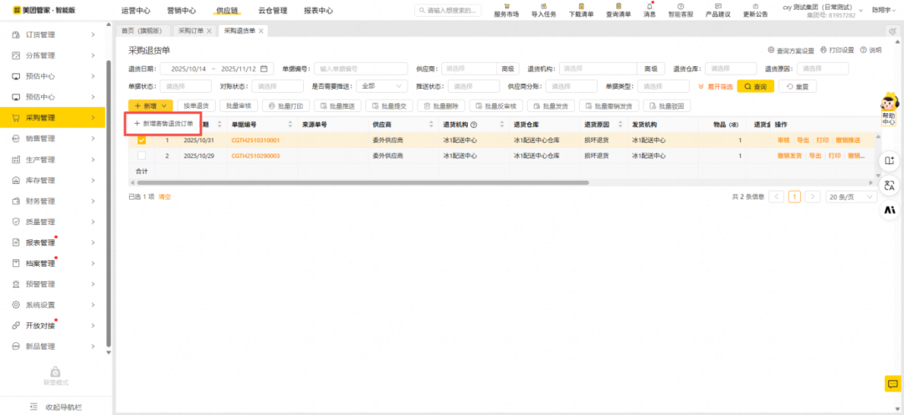Switch to the 采购订单 tab
The height and width of the screenshot is (415, 904).
coord(191,31)
